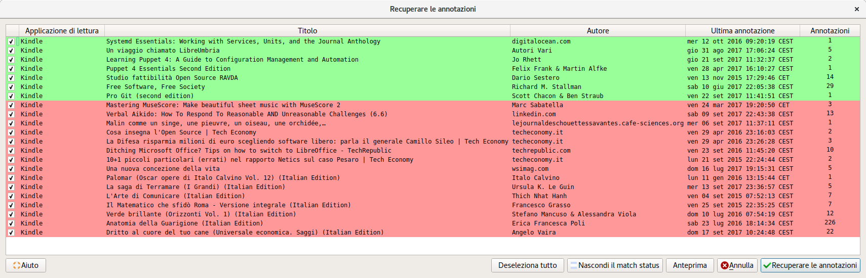Sort by Applicazione di lettura header
This screenshot has height=278, width=866.
coord(62,31)
